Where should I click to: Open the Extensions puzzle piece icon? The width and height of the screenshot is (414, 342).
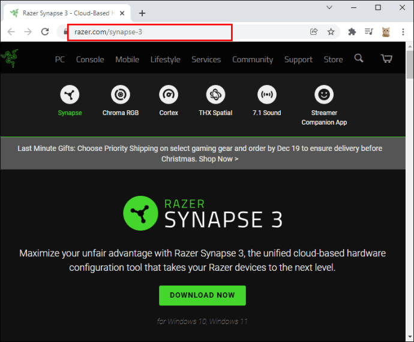pos(352,32)
